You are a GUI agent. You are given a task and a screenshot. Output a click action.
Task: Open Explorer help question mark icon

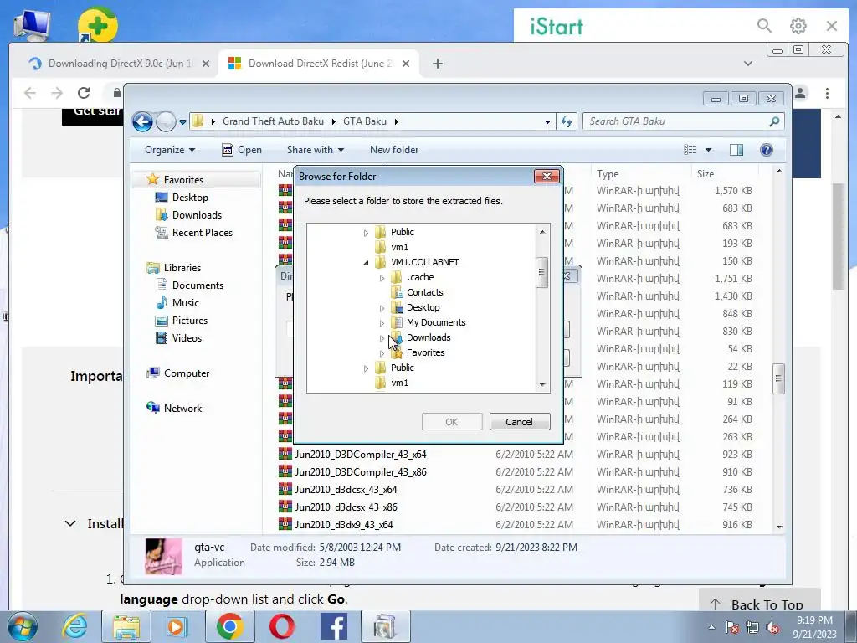(767, 150)
